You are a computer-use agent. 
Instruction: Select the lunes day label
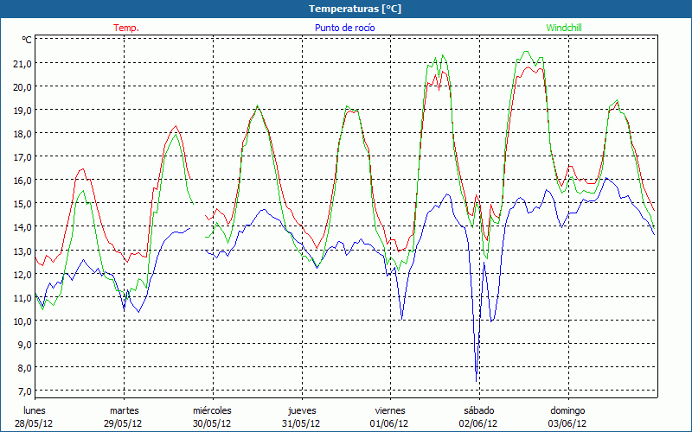[35, 410]
